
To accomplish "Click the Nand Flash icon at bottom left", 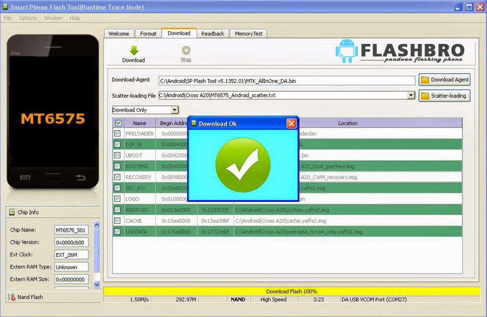I will pos(11,297).
